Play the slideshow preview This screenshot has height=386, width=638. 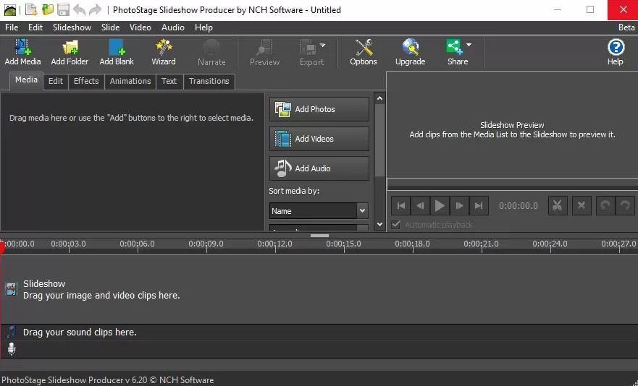coord(440,205)
